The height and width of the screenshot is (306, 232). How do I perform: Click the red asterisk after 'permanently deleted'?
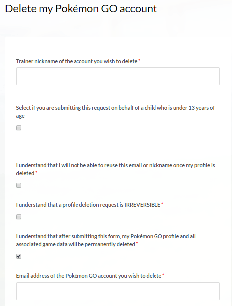[x=137, y=243]
